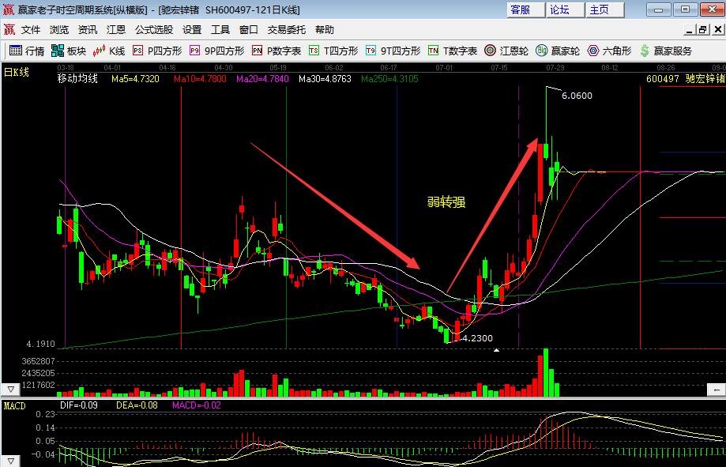This screenshot has width=726, height=467.
Task: Click the 07-29 date axis label
Action: pos(555,68)
